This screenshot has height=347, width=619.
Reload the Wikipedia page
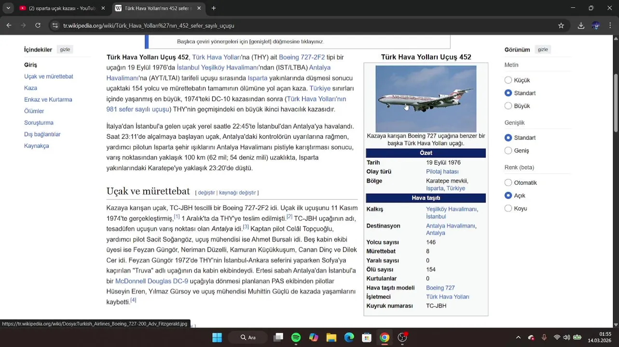[x=38, y=26]
